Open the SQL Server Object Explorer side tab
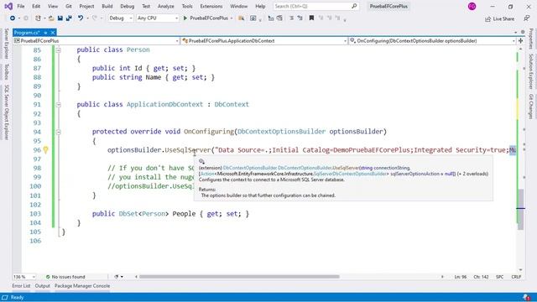This screenshot has height=302, width=537. [6, 112]
